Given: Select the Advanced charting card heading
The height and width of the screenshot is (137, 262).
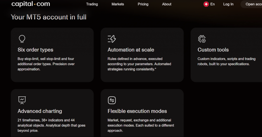Looking at the screenshot, I should pyautogui.click(x=40, y=111).
